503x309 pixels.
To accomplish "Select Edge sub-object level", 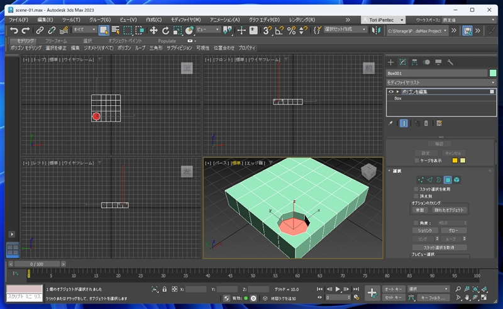I will tap(430, 180).
